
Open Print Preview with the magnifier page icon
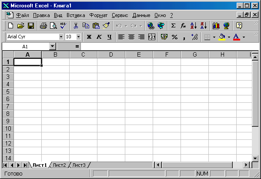[54, 26]
